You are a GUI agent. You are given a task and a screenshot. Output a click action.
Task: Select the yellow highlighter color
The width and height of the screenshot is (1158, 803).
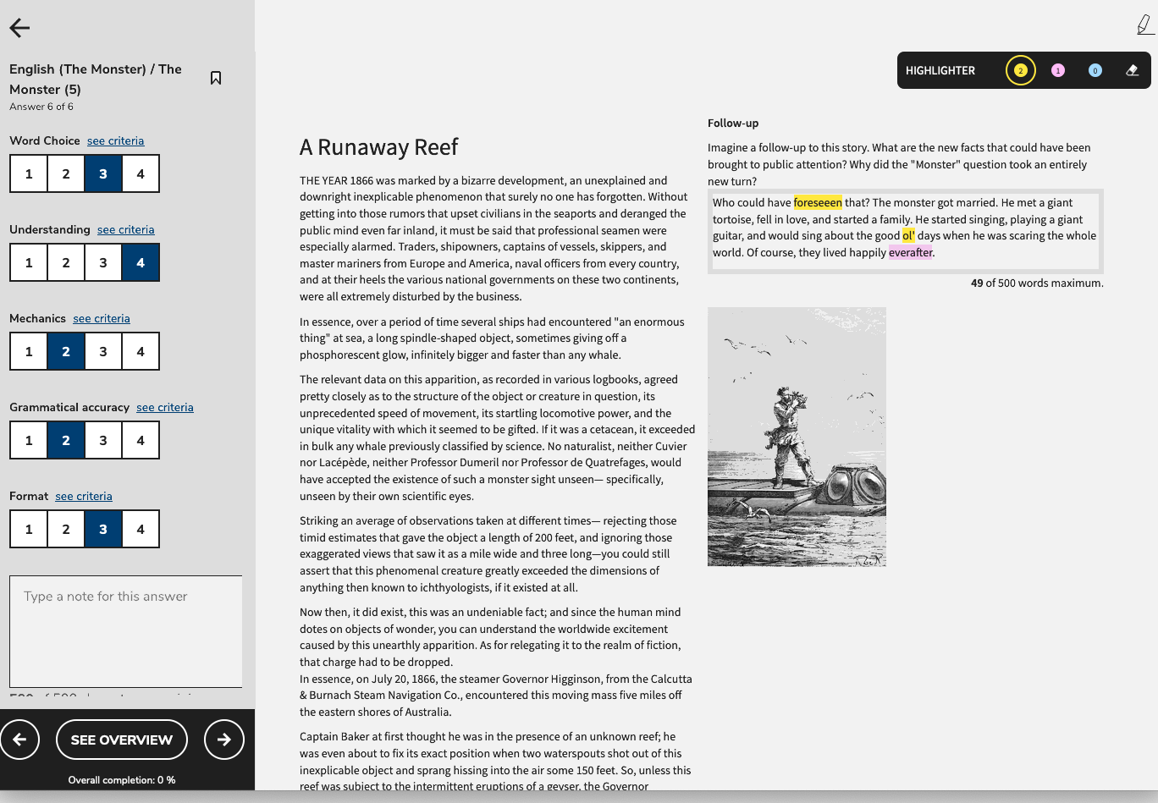pyautogui.click(x=1020, y=70)
